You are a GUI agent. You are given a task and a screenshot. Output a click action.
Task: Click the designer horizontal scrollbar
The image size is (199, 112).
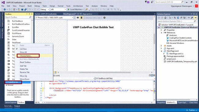(x=105, y=72)
